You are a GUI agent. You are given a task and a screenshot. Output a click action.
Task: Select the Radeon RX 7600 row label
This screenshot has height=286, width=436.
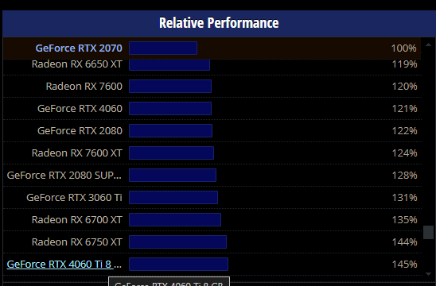pos(84,87)
